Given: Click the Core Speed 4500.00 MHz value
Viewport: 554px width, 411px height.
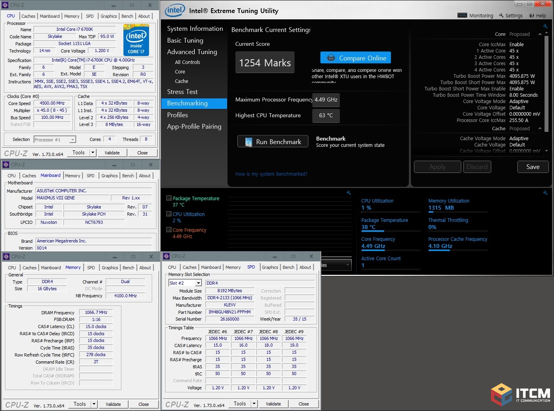Looking at the screenshot, I should click(52, 103).
